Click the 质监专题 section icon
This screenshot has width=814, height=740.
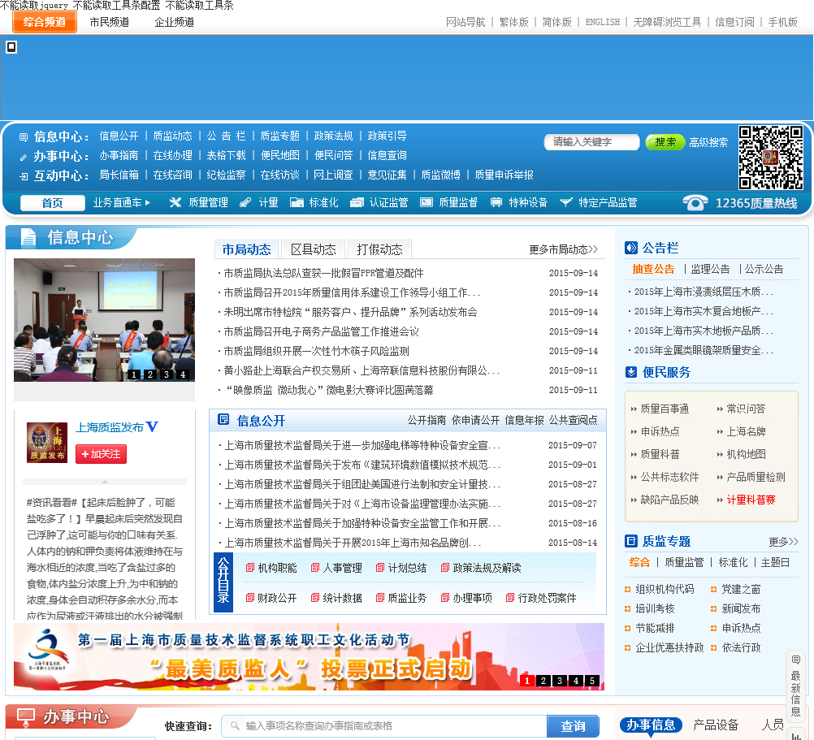pos(630,541)
